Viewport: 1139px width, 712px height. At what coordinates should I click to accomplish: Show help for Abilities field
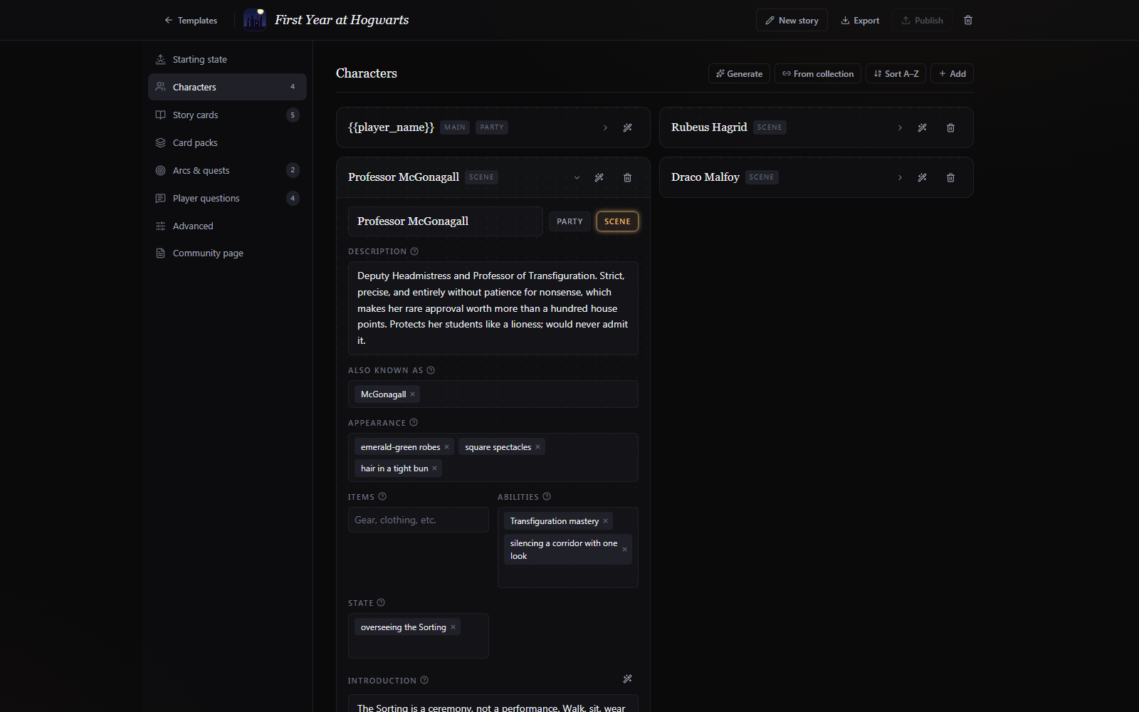[547, 497]
